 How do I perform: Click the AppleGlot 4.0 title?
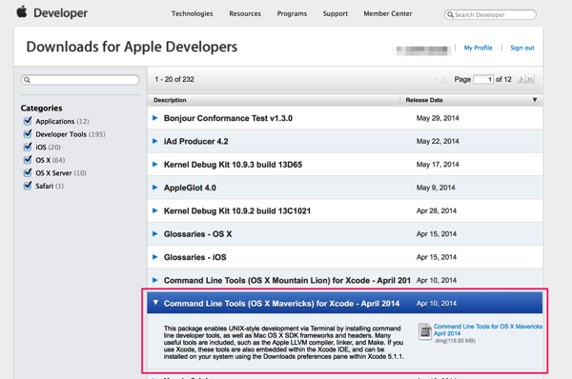[190, 188]
